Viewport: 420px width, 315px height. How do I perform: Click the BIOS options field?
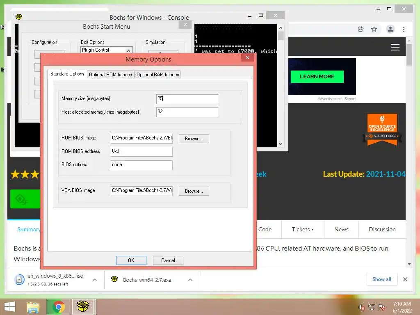[142, 165]
